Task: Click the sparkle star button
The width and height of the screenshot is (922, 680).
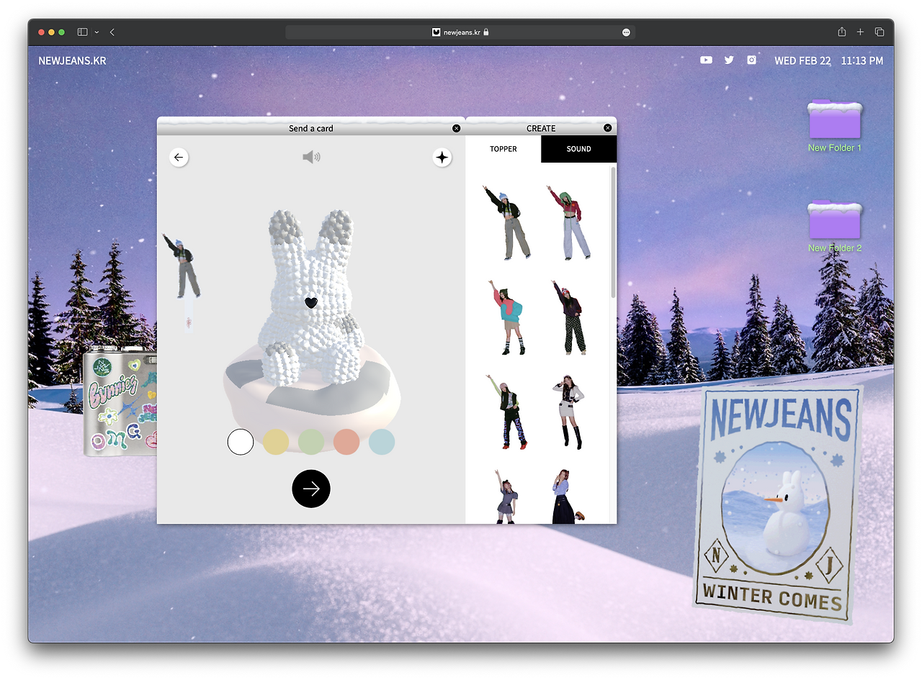Action: pos(442,157)
